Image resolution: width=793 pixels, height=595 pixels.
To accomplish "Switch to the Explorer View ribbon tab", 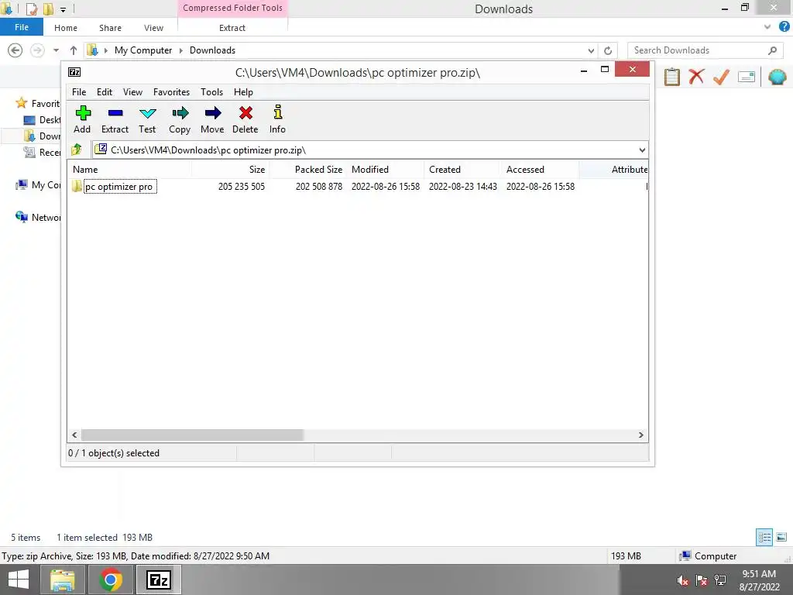I will (154, 28).
